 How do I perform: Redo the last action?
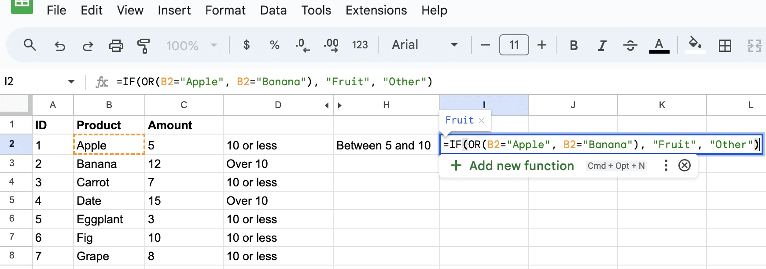click(x=88, y=45)
